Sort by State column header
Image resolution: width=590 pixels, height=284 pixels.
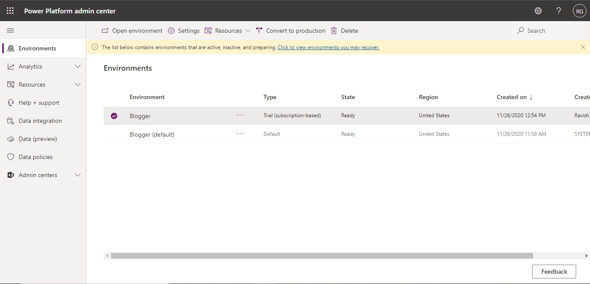(348, 97)
